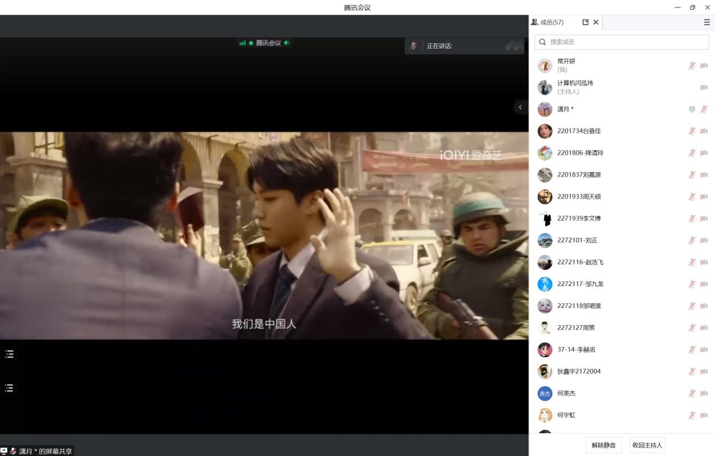The image size is (715, 456).
Task: Click the camera-off icon for 2201933周天硕
Action: click(704, 197)
